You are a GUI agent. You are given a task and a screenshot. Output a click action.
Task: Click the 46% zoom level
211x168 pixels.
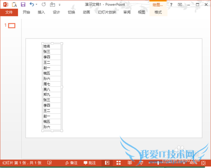pos(193,163)
